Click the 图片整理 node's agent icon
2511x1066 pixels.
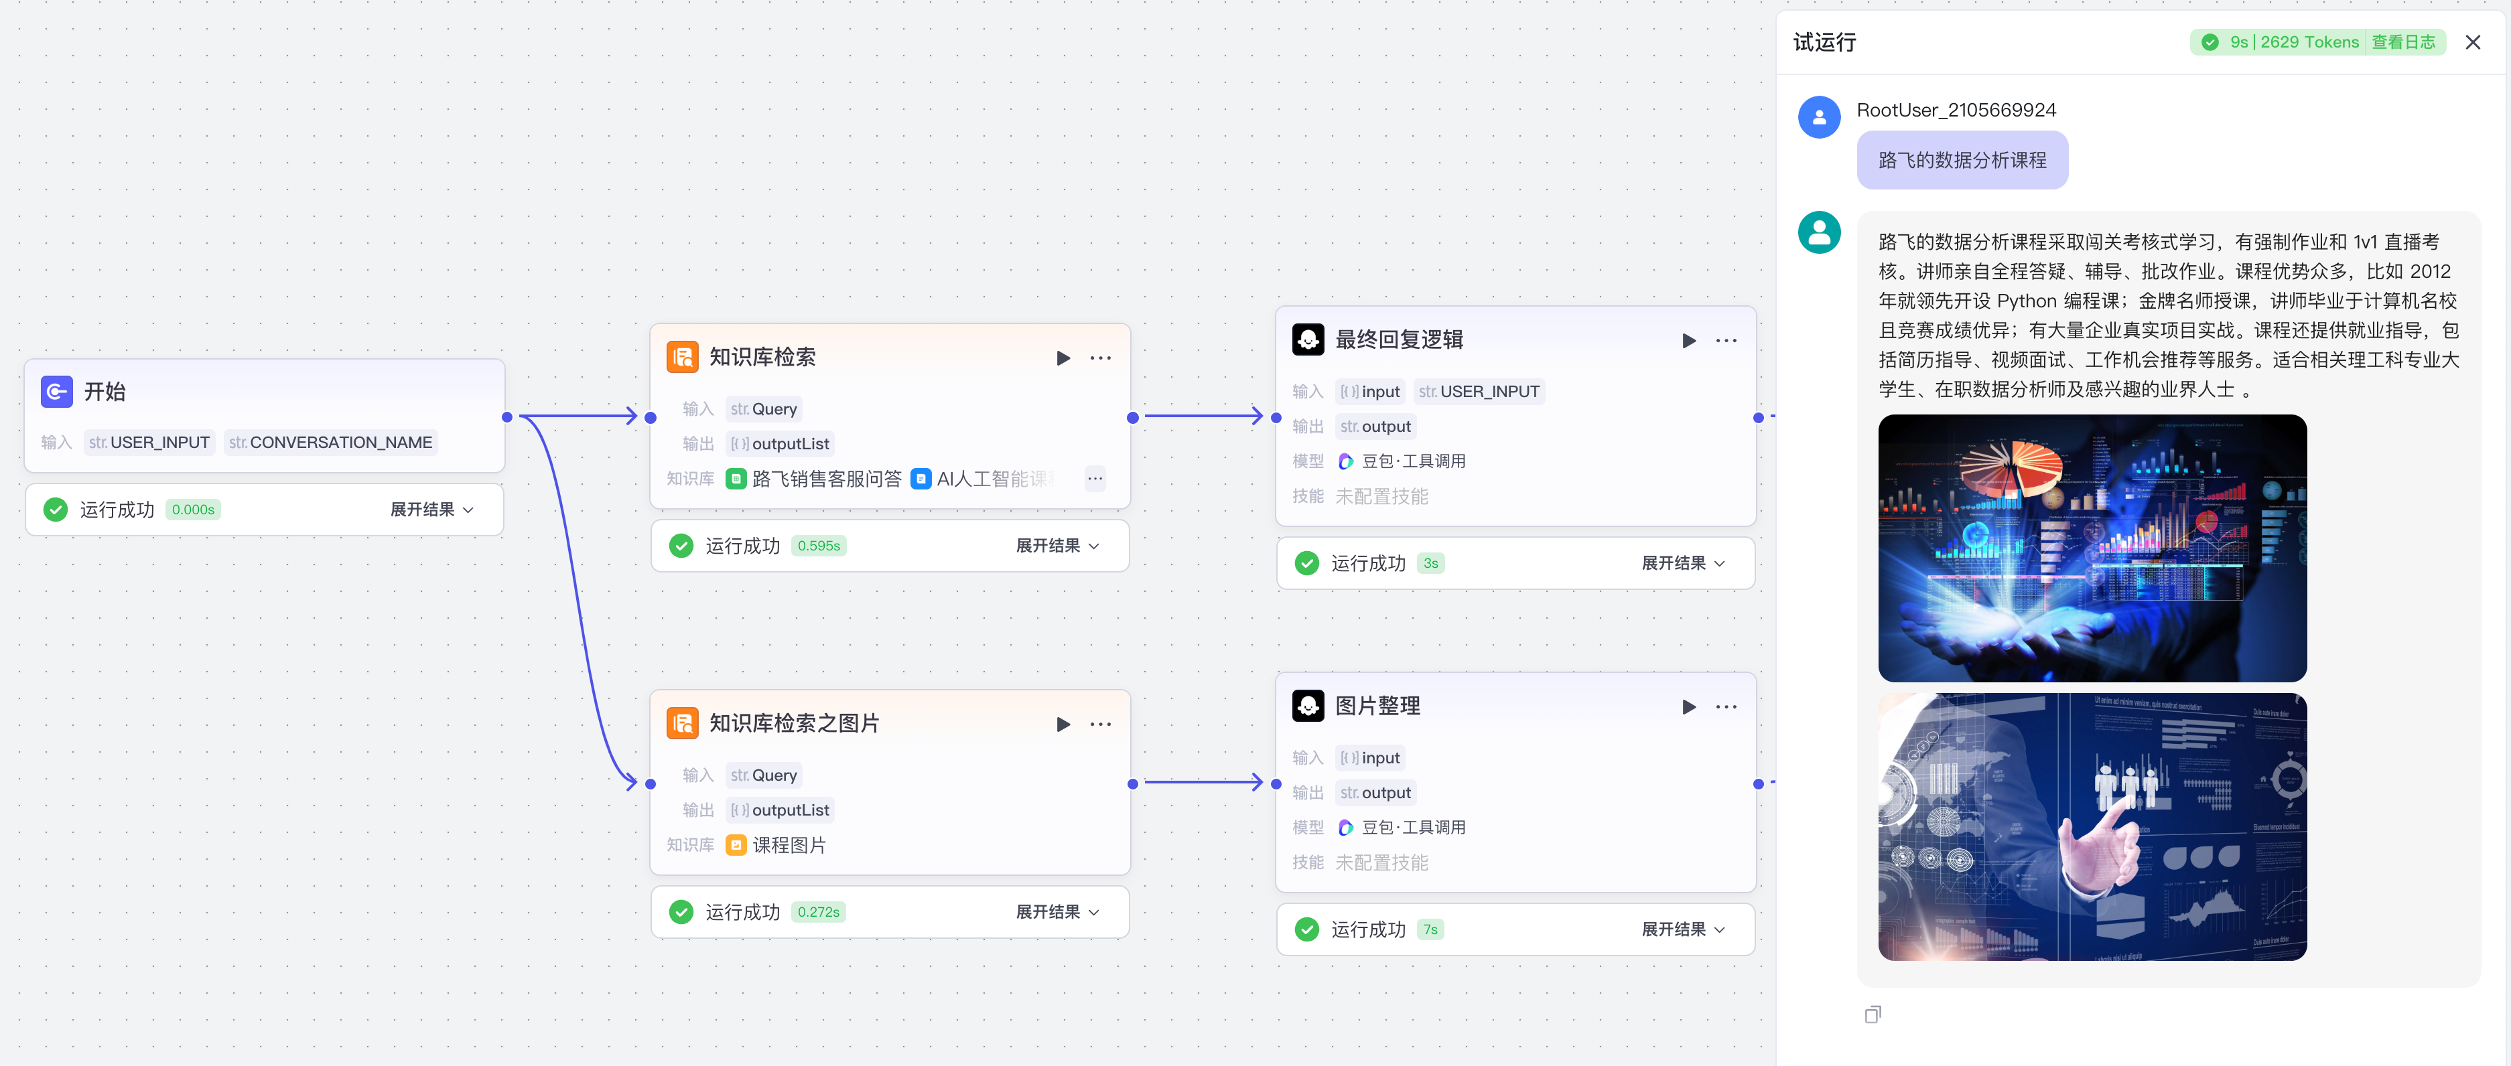1307,706
